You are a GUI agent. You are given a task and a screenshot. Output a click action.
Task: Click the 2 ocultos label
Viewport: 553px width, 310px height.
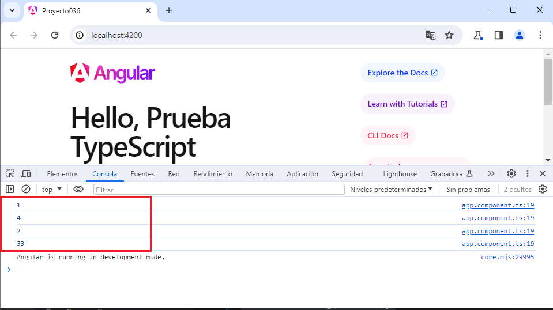tap(517, 190)
